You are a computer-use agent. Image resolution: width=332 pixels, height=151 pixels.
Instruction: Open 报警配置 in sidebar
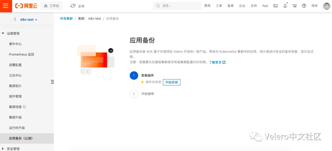tap(15, 65)
